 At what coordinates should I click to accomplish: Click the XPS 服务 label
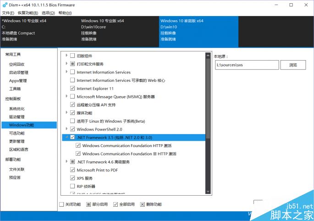[x=85, y=178]
